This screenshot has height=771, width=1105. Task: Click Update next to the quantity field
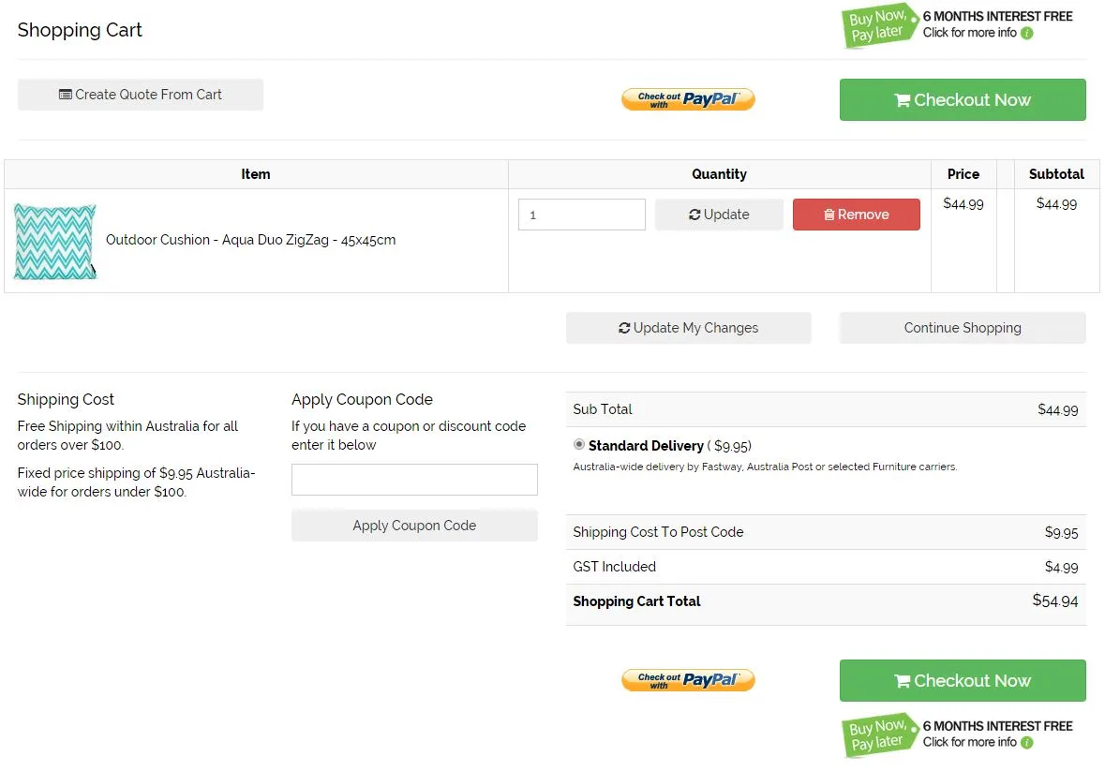tap(719, 215)
